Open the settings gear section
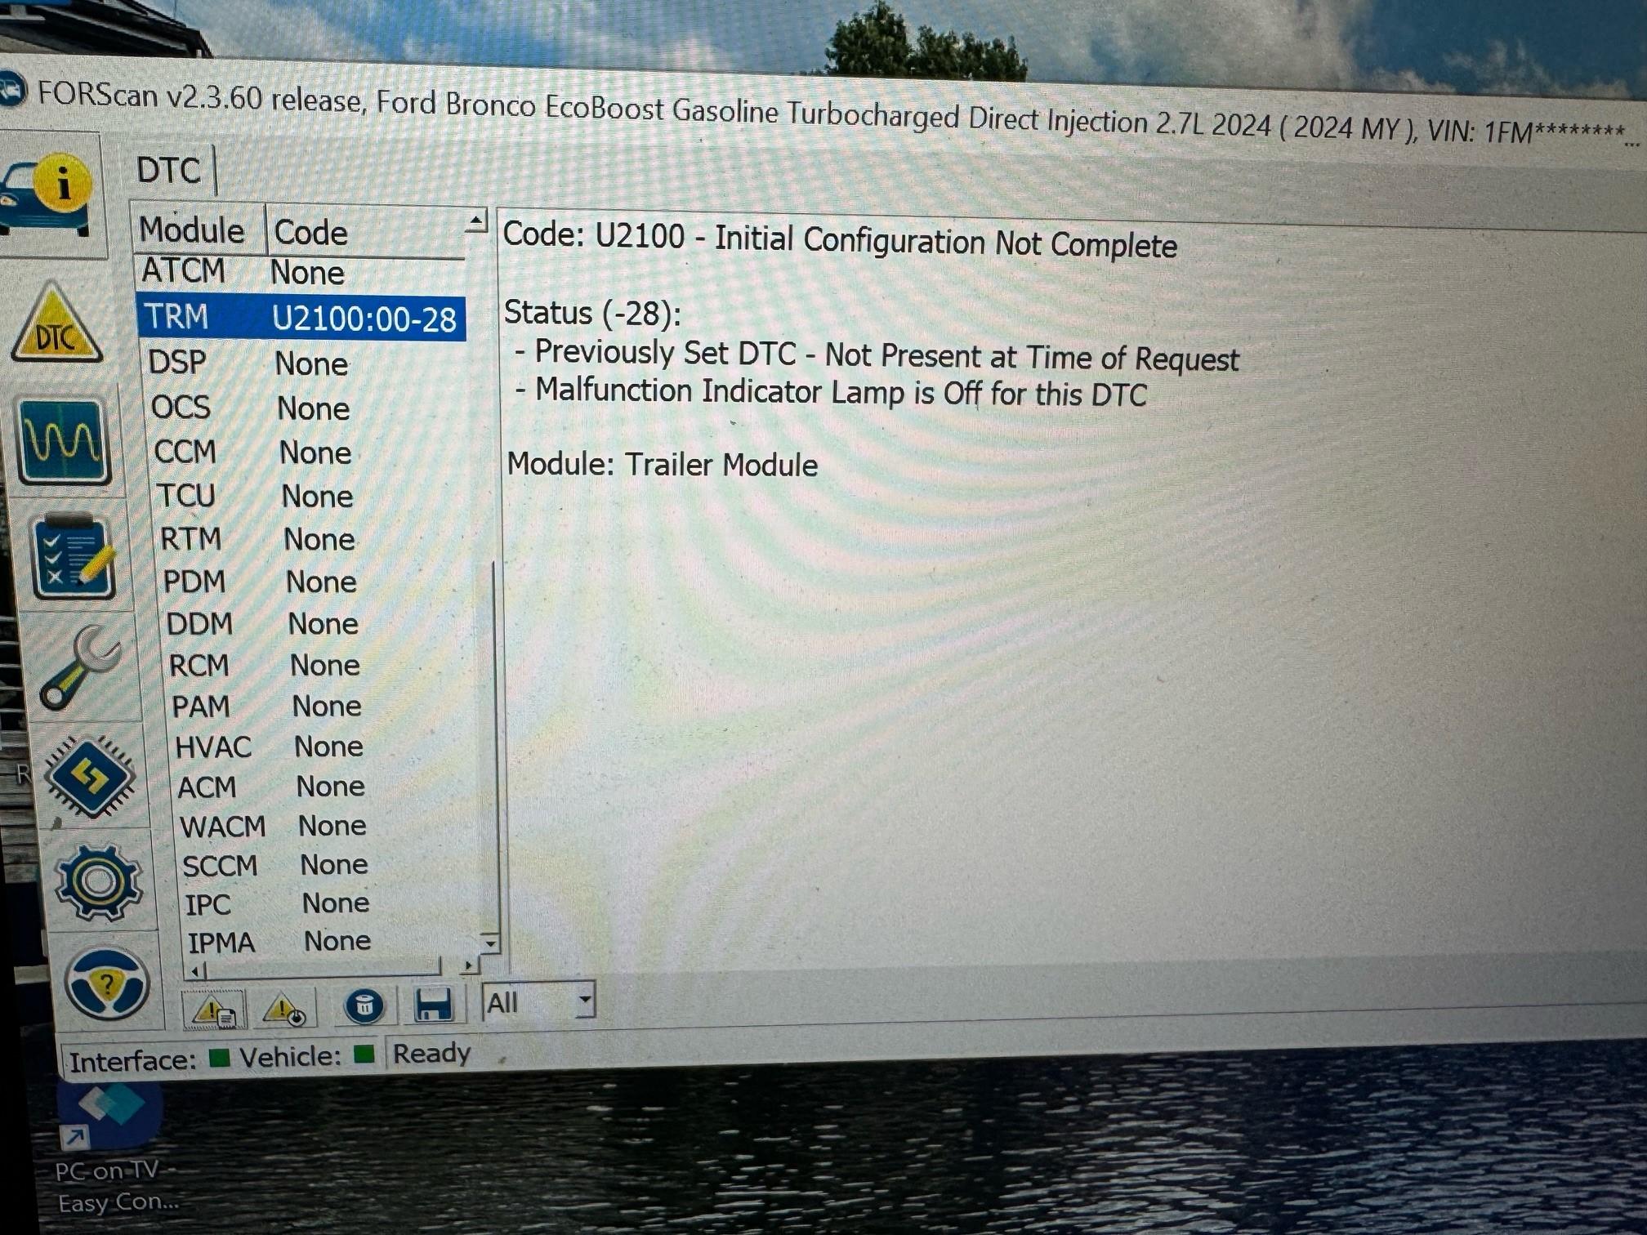Image resolution: width=1647 pixels, height=1235 pixels. pyautogui.click(x=99, y=883)
